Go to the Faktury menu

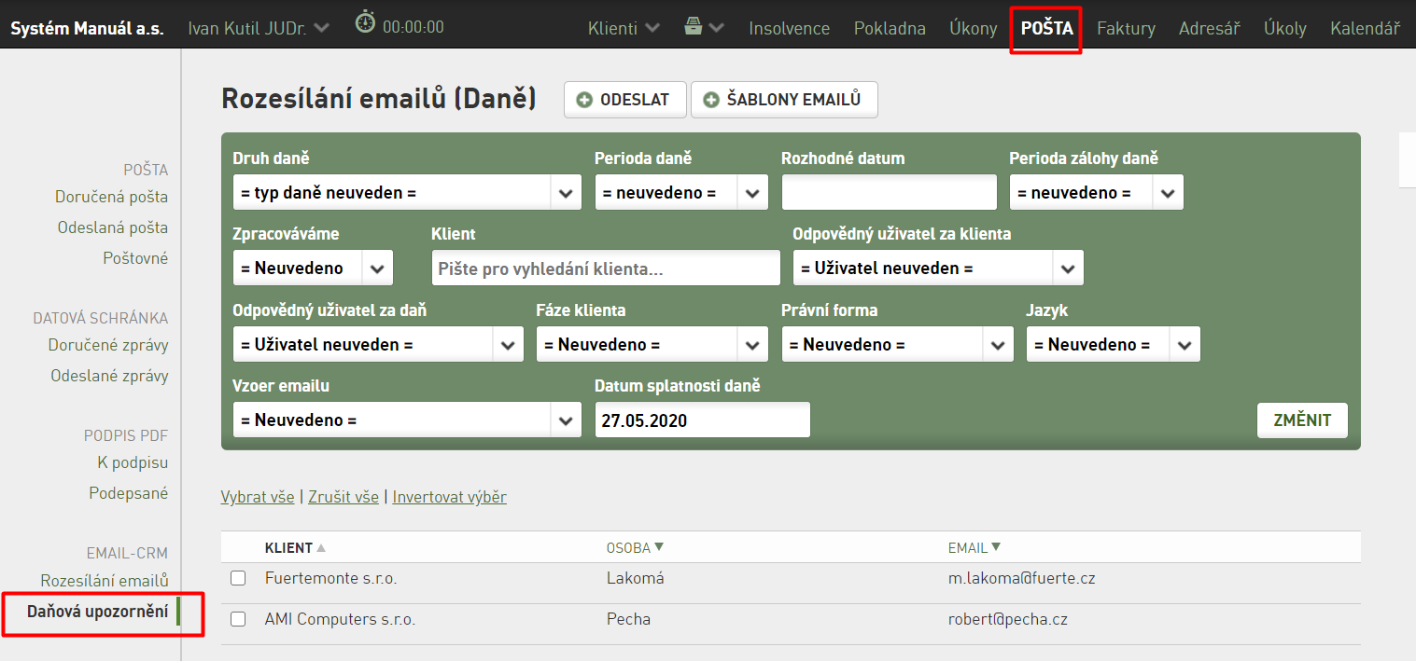pyautogui.click(x=1126, y=28)
